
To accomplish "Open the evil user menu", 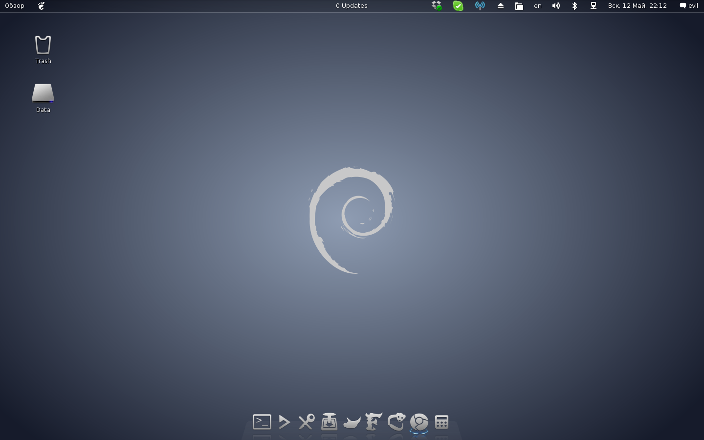I will (689, 6).
